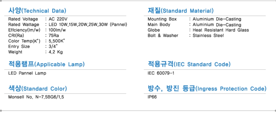276x114 pixels.
Task: Click the 75Ra CRI value
Action: (54, 35)
